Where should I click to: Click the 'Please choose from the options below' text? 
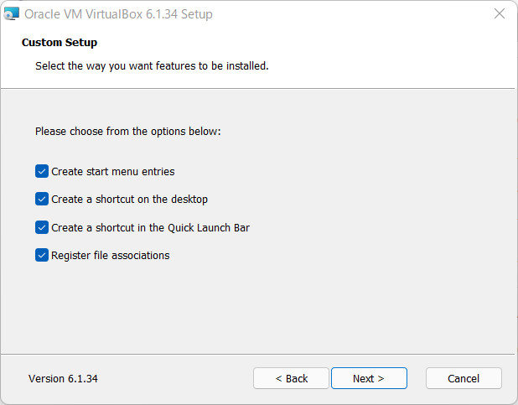click(128, 132)
